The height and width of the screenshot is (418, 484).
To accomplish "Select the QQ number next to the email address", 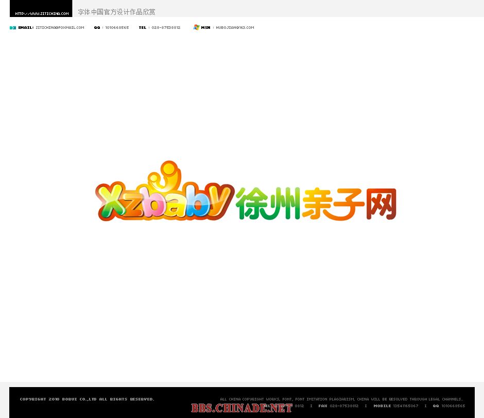I will 117,27.
